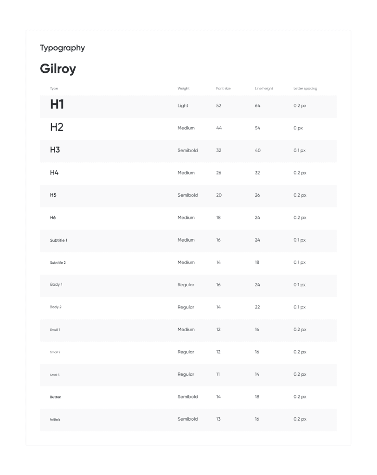377x475 pixels.
Task: Select the H4 row label
Action: click(x=54, y=173)
